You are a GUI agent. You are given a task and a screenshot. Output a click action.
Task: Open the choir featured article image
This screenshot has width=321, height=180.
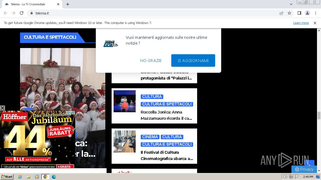coord(63,79)
